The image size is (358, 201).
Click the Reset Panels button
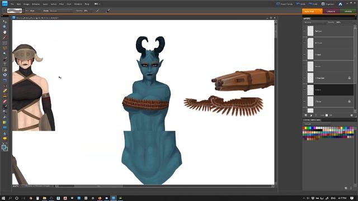[x=285, y=4]
